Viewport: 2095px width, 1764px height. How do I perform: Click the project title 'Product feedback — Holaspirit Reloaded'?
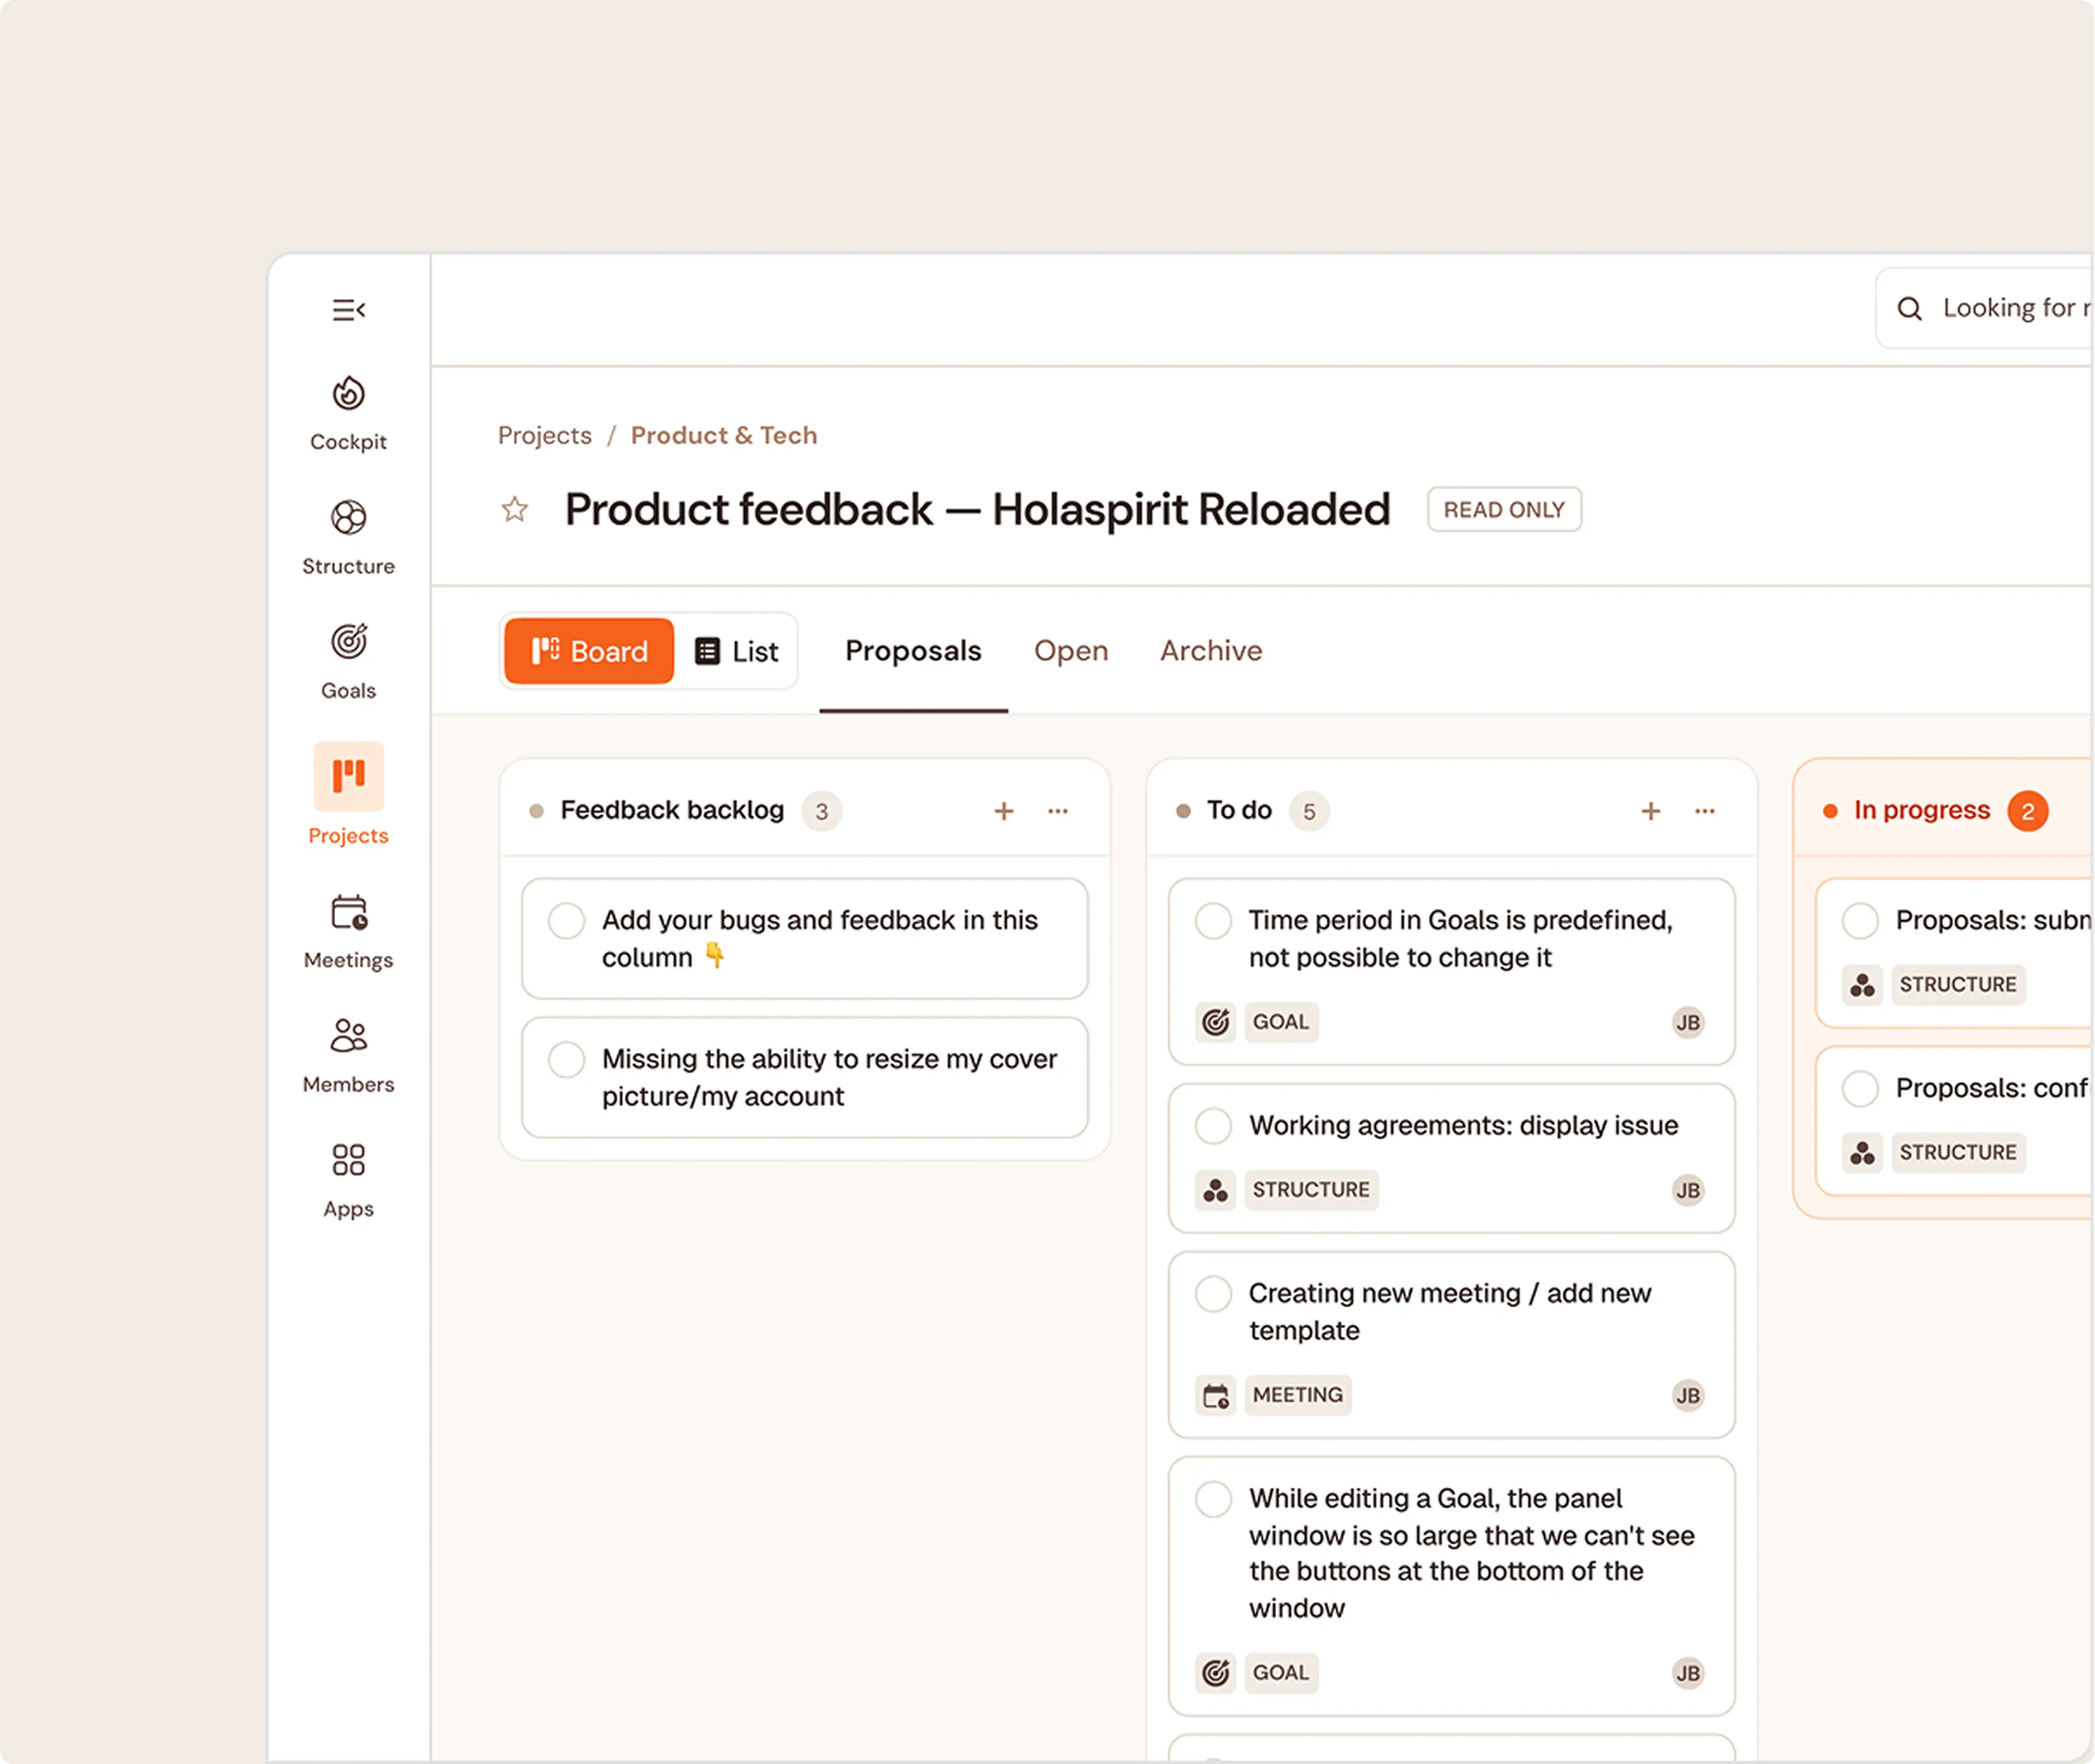[x=978, y=510]
